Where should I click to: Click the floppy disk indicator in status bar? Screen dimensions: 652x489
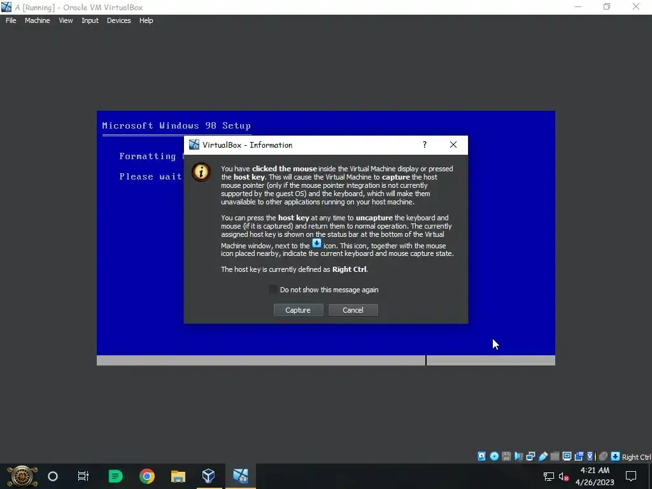506,456
